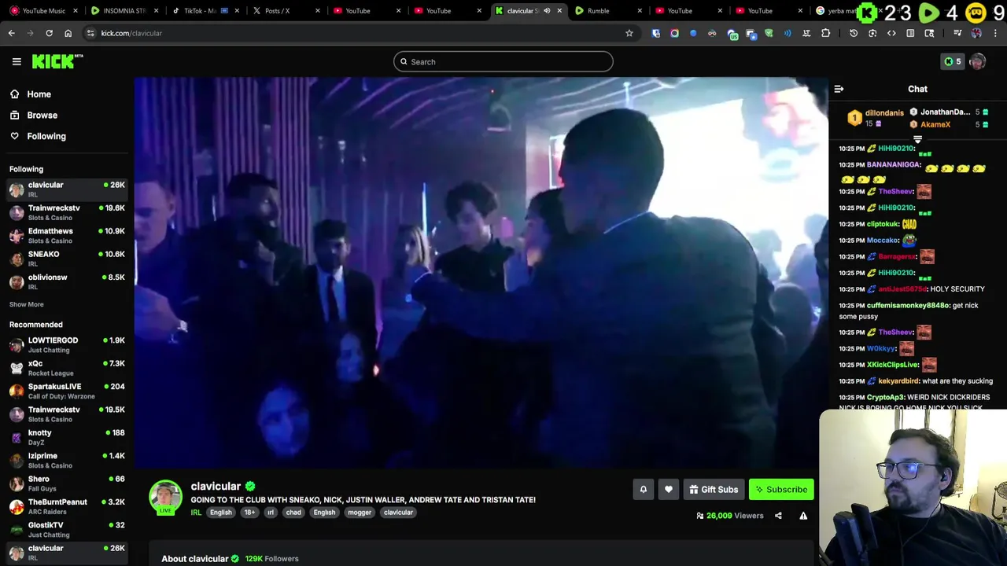Reload the page
1007x566 pixels.
[49, 33]
